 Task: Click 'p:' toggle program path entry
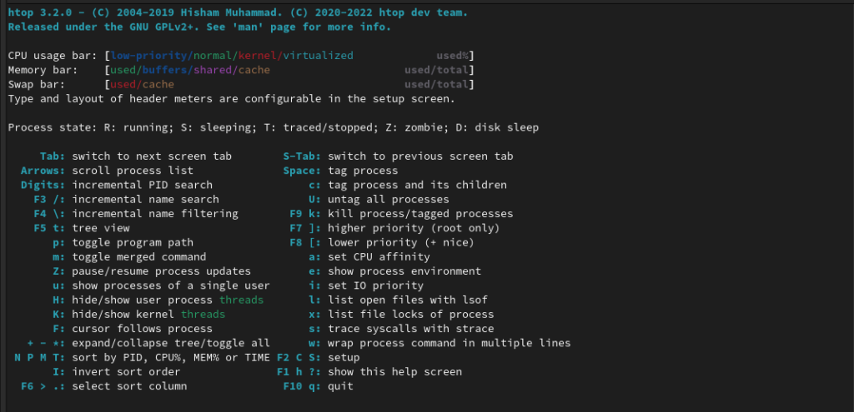[x=123, y=243]
